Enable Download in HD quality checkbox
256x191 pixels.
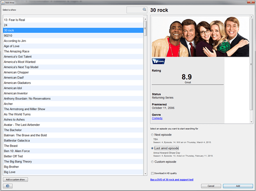pyautogui.click(x=153, y=173)
